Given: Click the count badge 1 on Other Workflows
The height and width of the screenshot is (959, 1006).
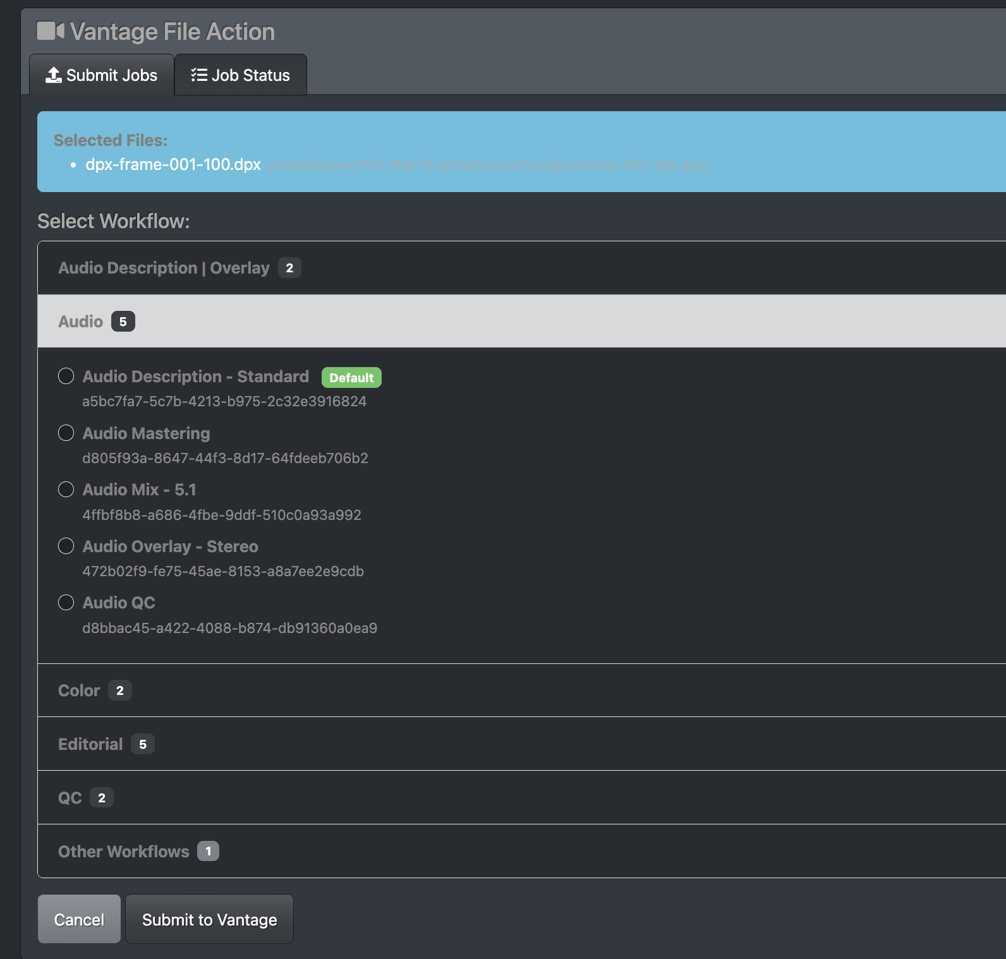Looking at the screenshot, I should (x=208, y=851).
